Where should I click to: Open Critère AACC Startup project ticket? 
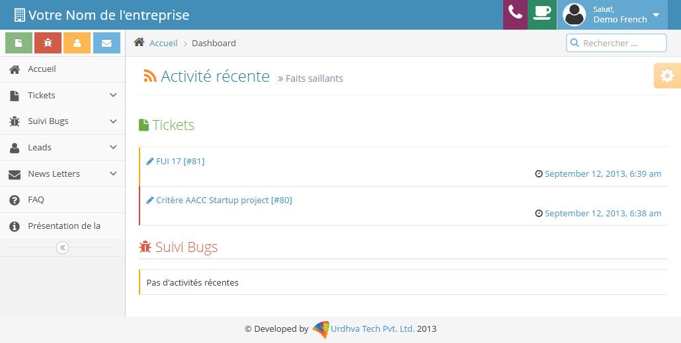[223, 201]
